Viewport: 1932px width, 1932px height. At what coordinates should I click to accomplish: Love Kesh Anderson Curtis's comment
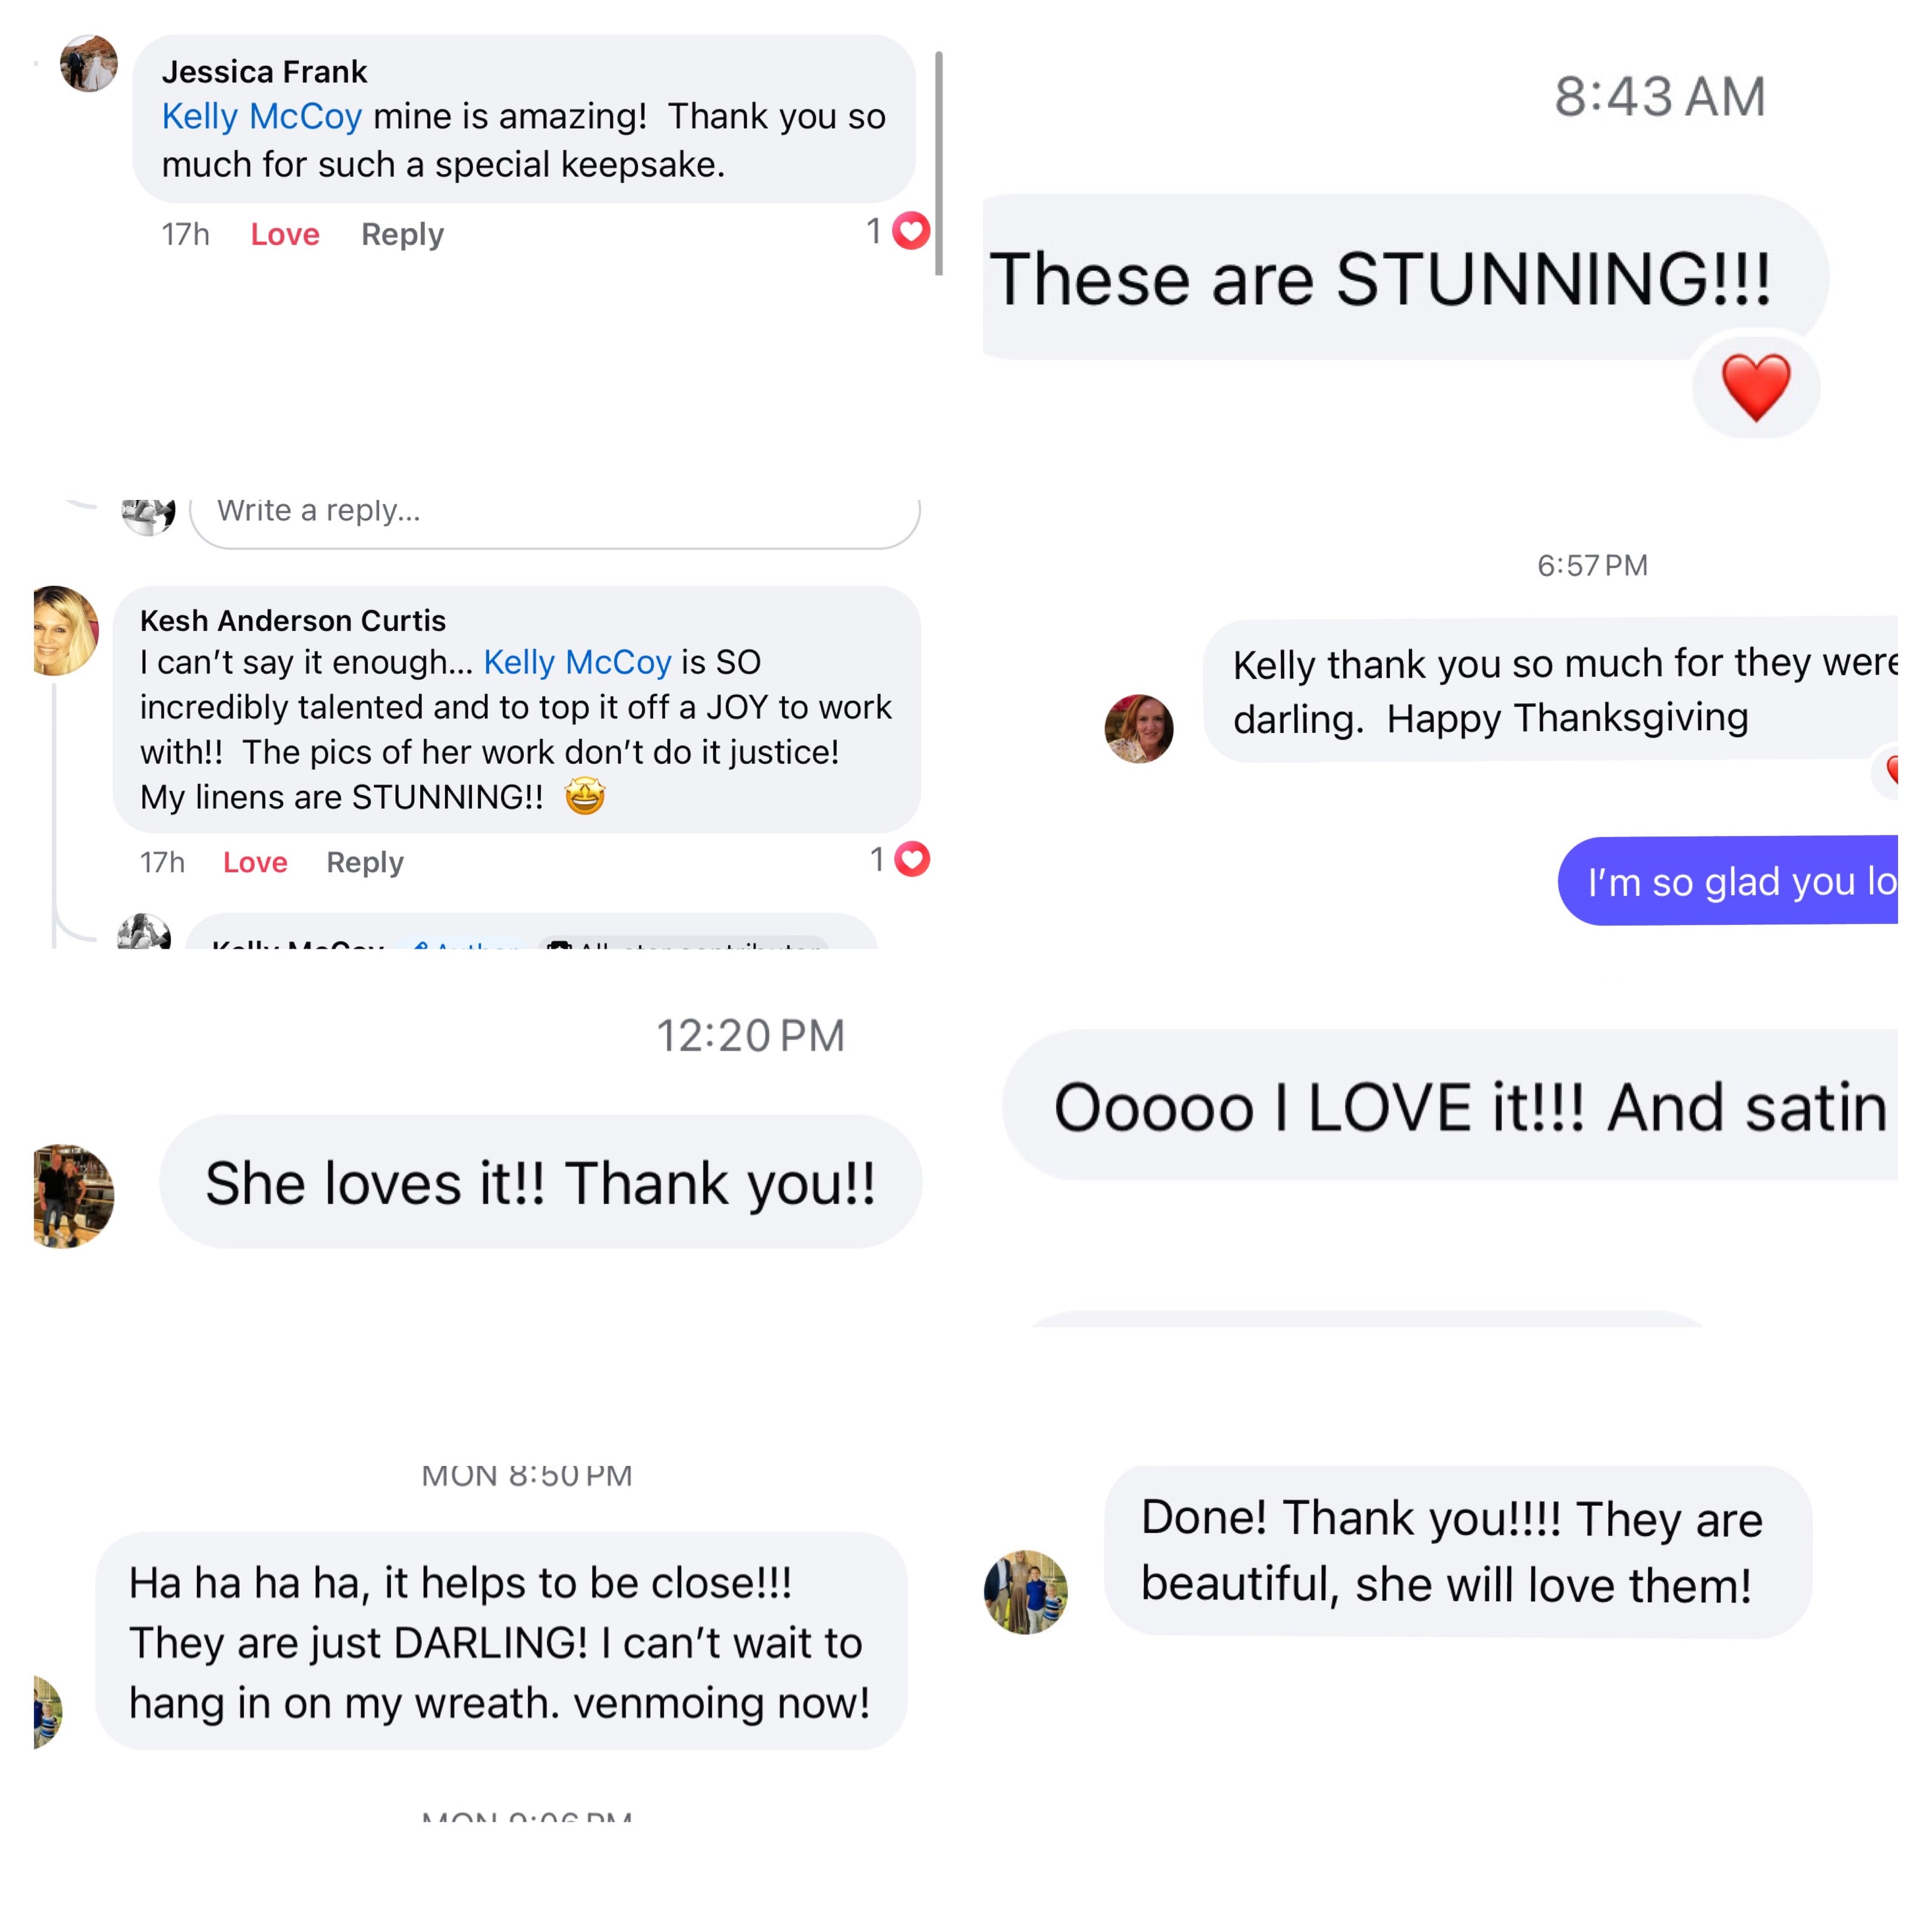(x=255, y=862)
